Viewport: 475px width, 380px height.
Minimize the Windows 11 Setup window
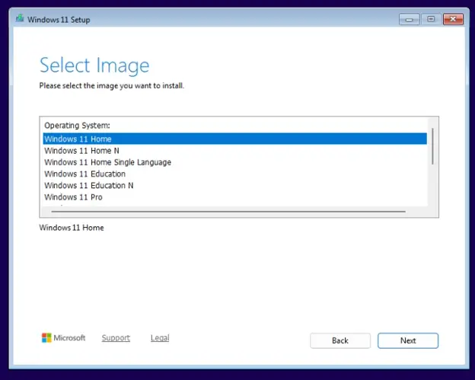[x=409, y=19]
